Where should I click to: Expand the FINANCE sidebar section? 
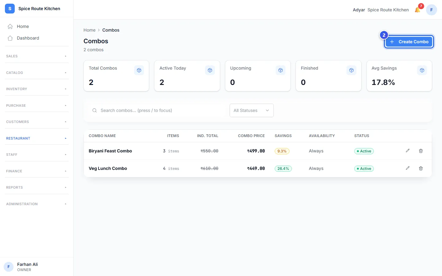point(37,171)
